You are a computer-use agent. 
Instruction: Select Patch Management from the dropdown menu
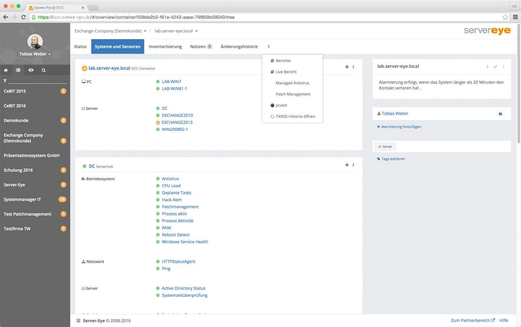tap(293, 94)
